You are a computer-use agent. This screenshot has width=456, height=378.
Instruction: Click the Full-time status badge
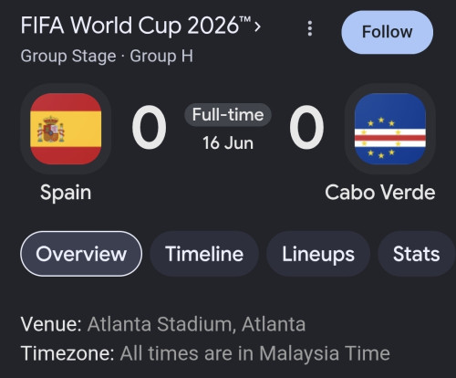[x=228, y=115]
